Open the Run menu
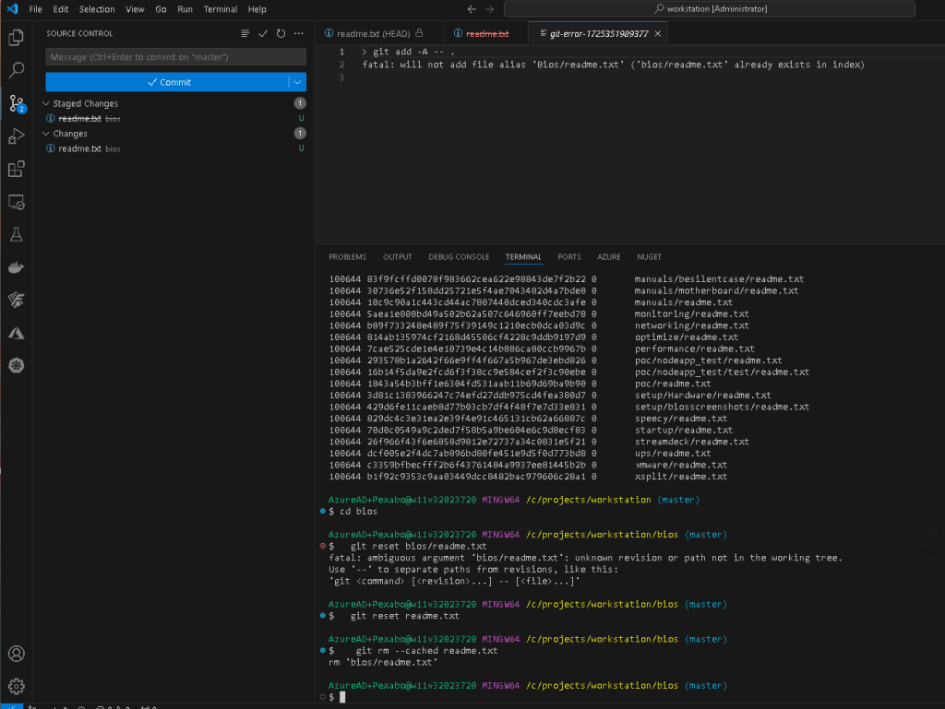The image size is (945, 709). click(x=185, y=9)
